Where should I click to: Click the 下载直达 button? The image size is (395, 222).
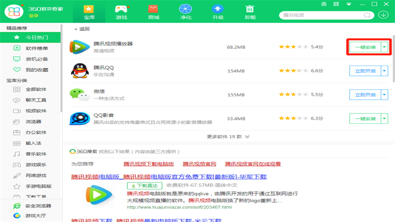click(145, 185)
